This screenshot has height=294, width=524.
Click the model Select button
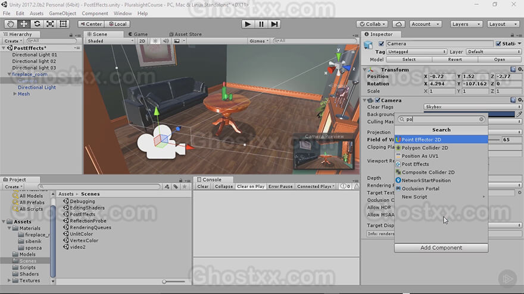click(x=409, y=59)
